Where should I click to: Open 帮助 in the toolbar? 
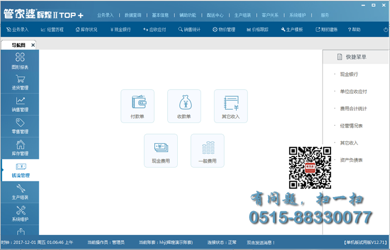[x=354, y=30]
